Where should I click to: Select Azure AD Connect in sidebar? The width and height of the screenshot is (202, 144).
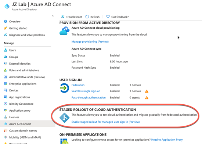[x=28, y=124]
